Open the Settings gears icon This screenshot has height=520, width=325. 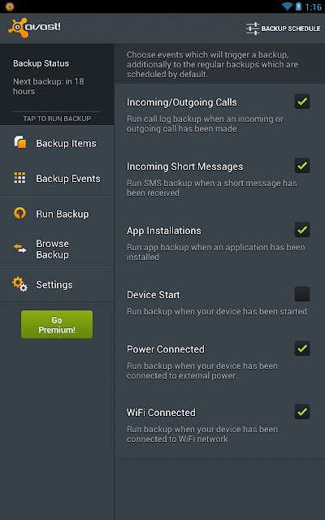[19, 284]
